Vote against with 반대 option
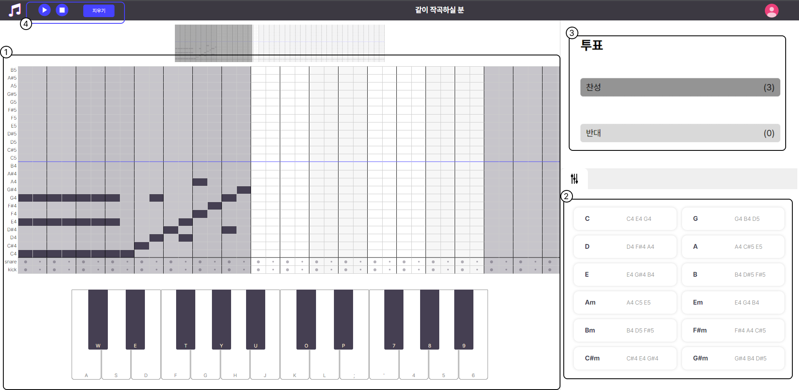This screenshot has width=799, height=390. [680, 133]
